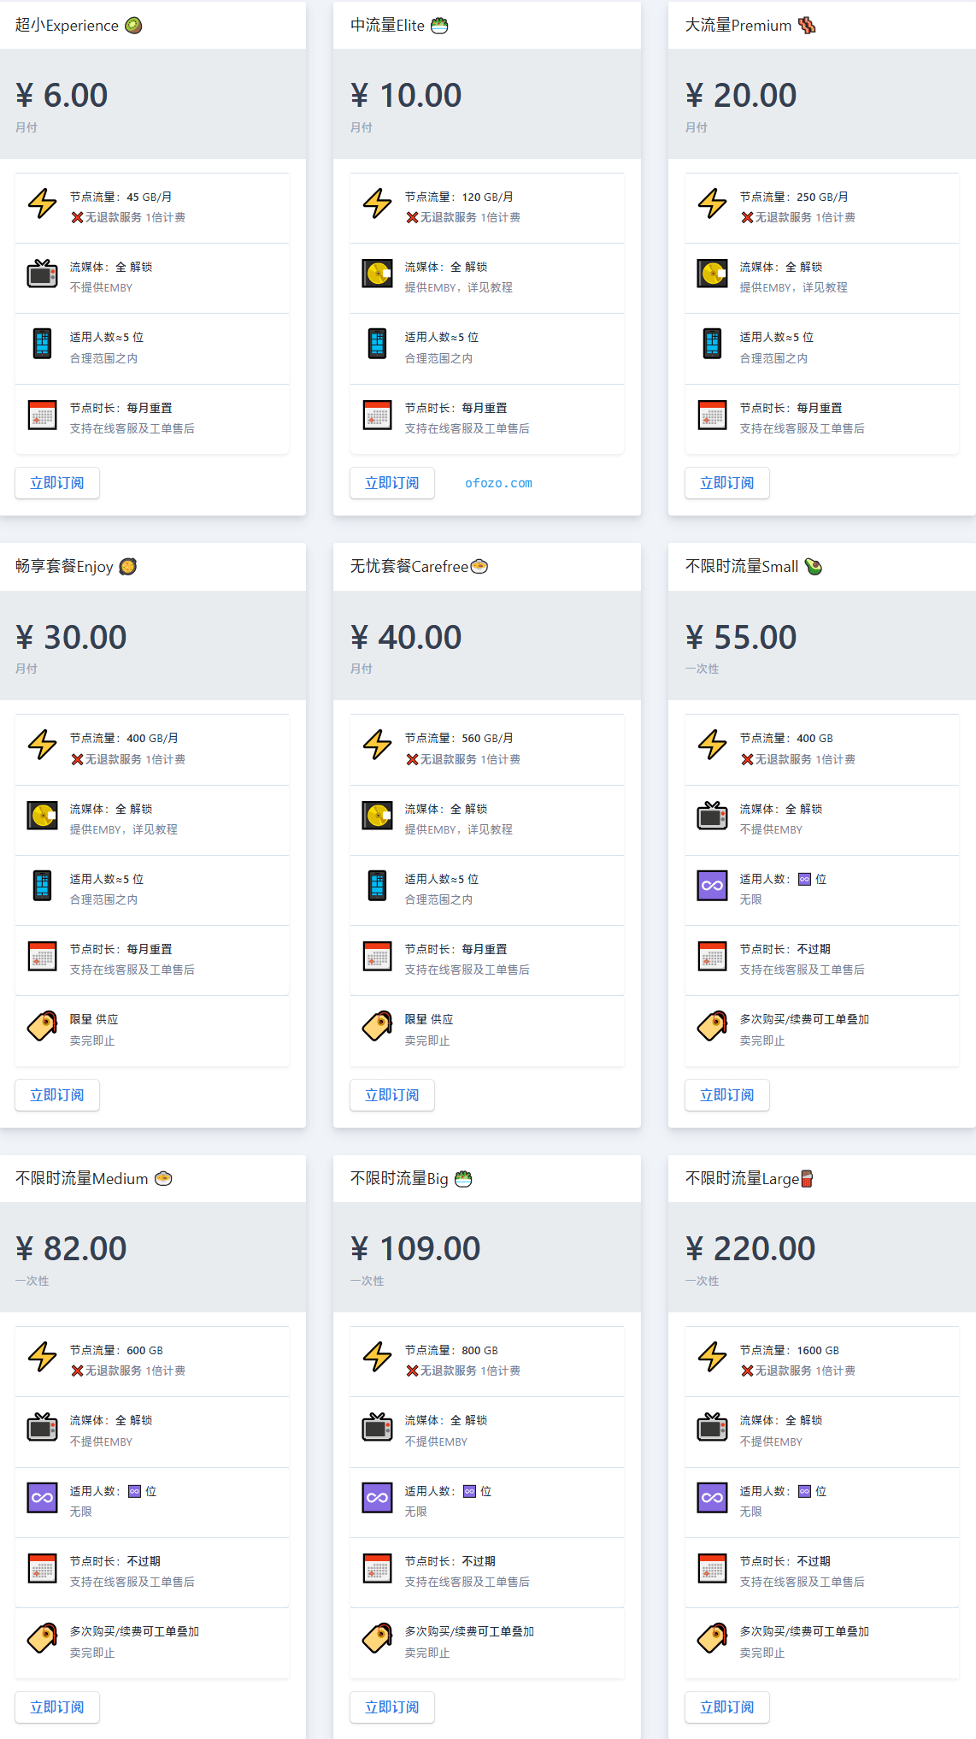
Task: Click the phone icon in 大流量Premium card
Action: coord(712,344)
